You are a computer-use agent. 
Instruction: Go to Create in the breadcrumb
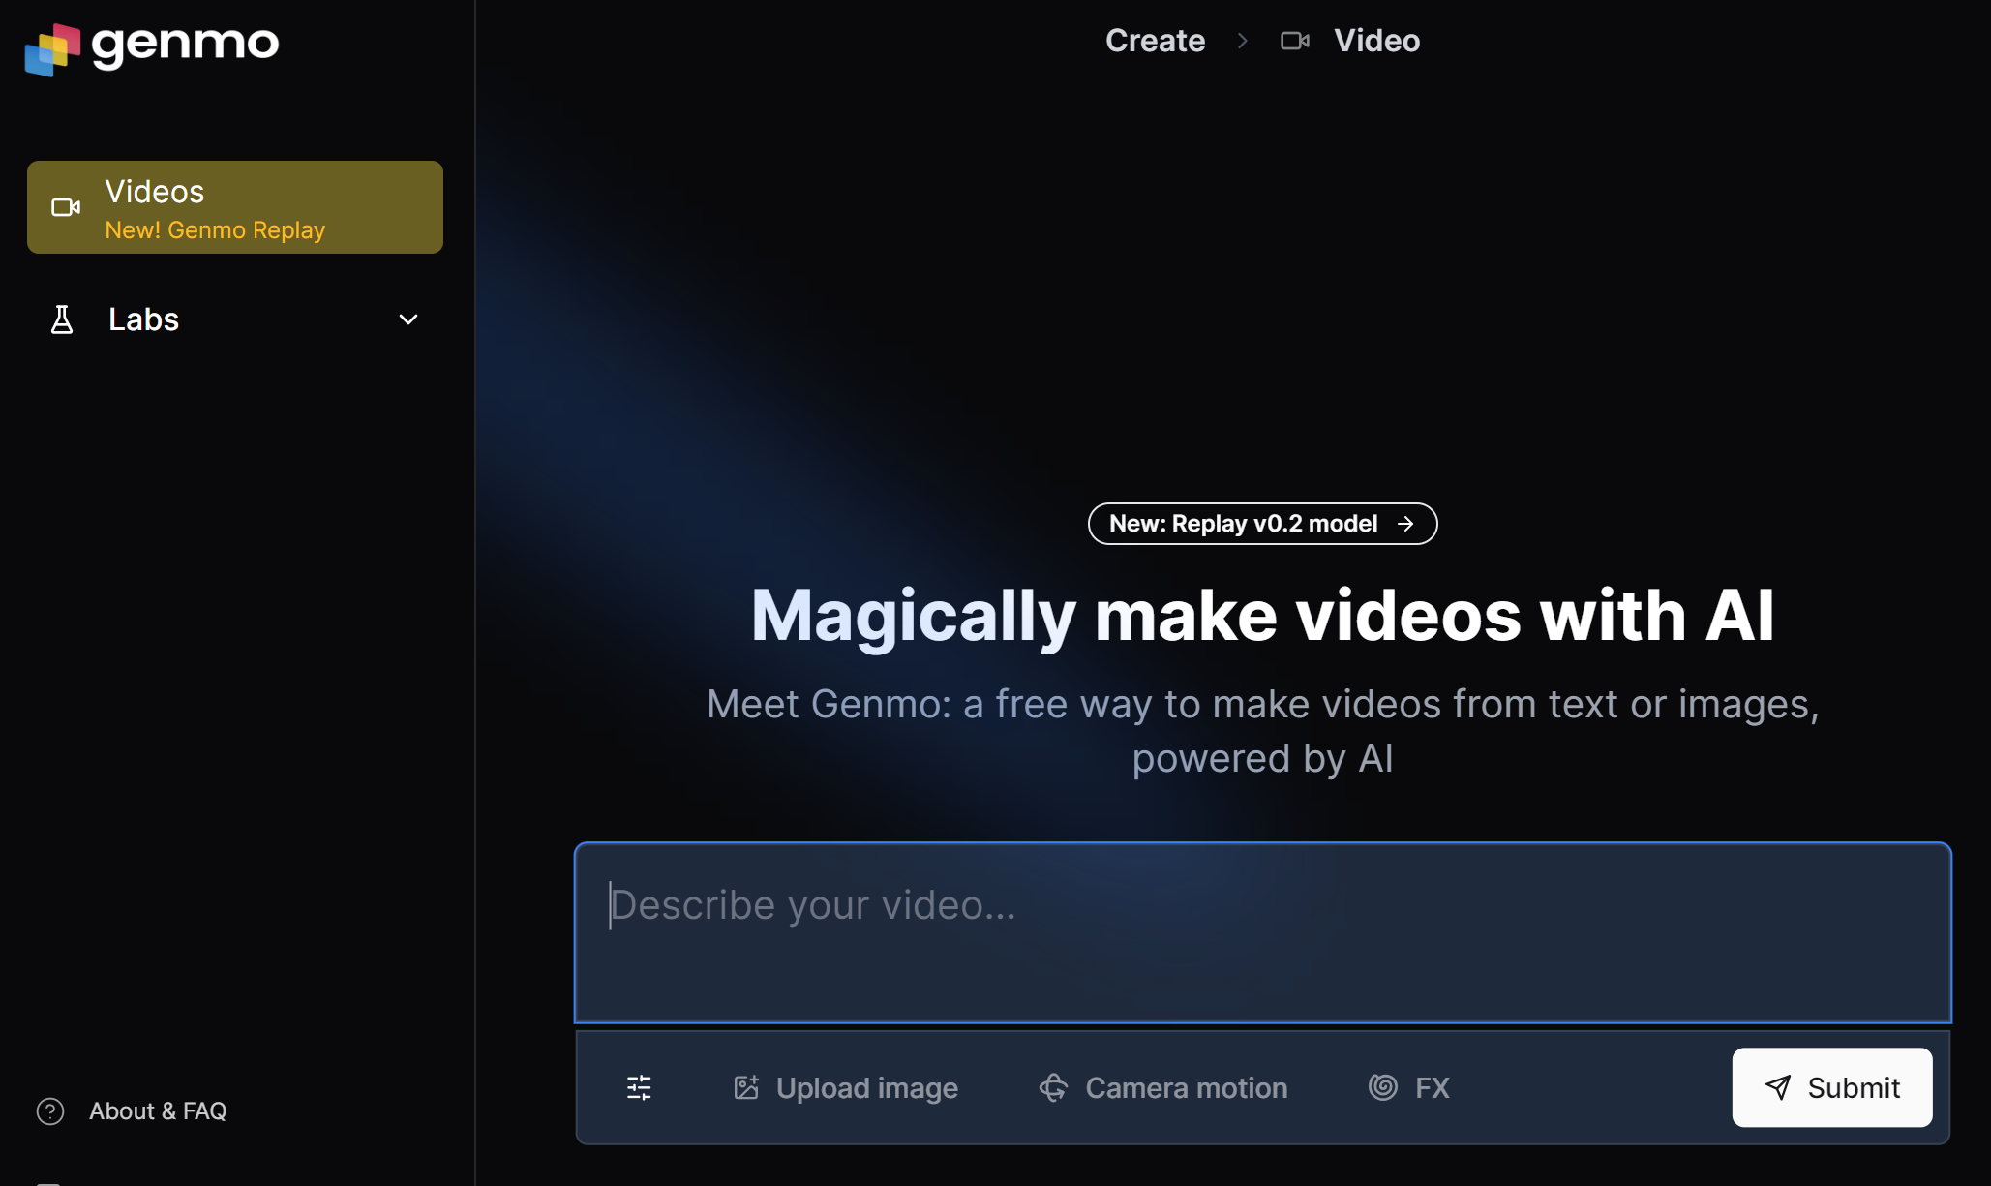point(1155,41)
